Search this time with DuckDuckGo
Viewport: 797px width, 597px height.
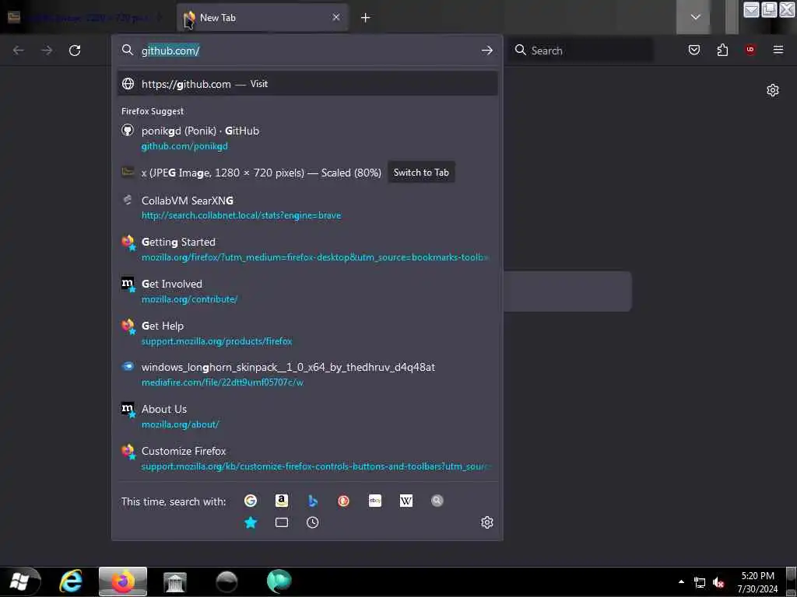pos(343,501)
